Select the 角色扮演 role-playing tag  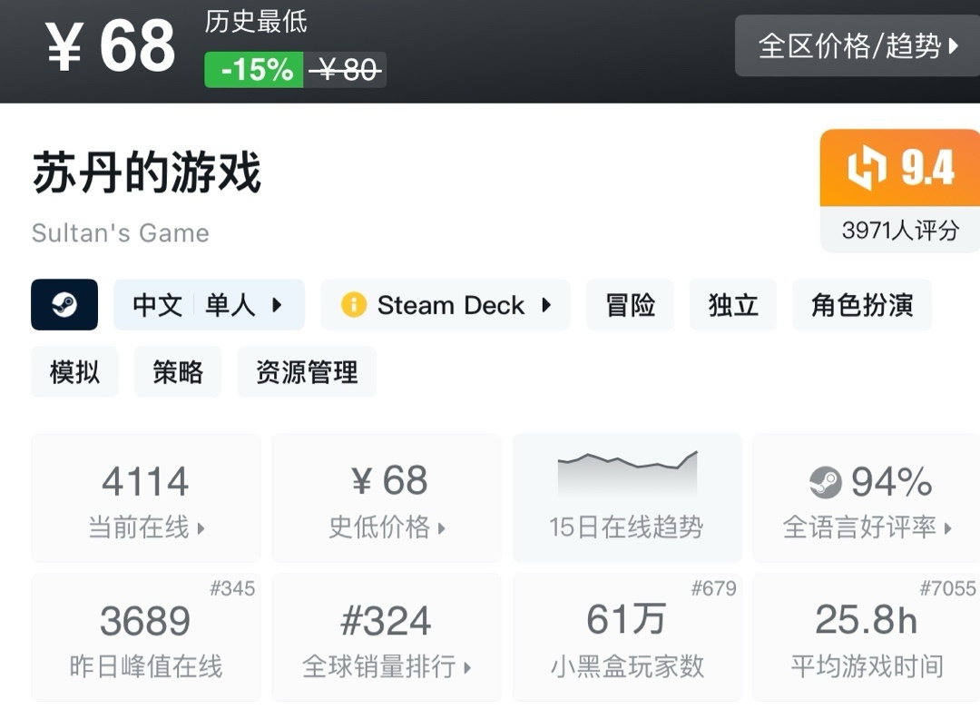pos(862,305)
